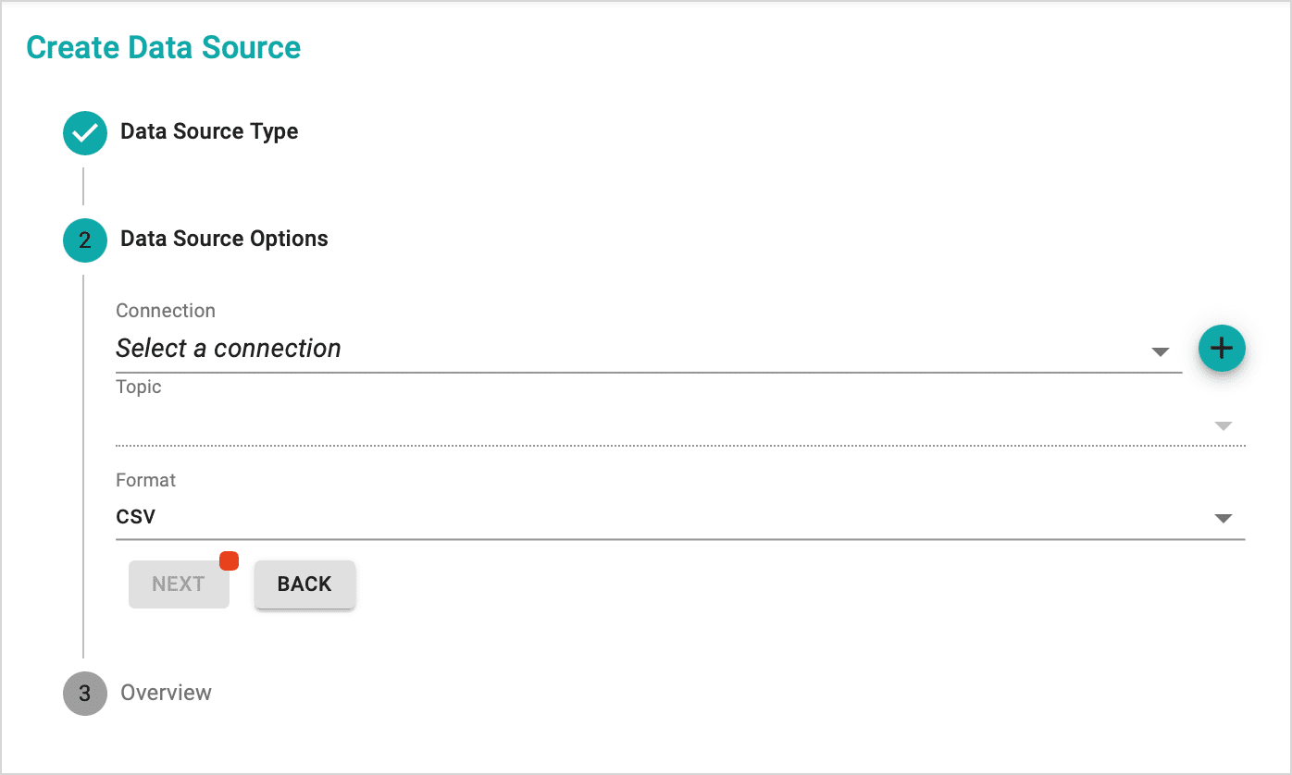Click the completed step checkmark icon
The image size is (1292, 775).
(85, 132)
